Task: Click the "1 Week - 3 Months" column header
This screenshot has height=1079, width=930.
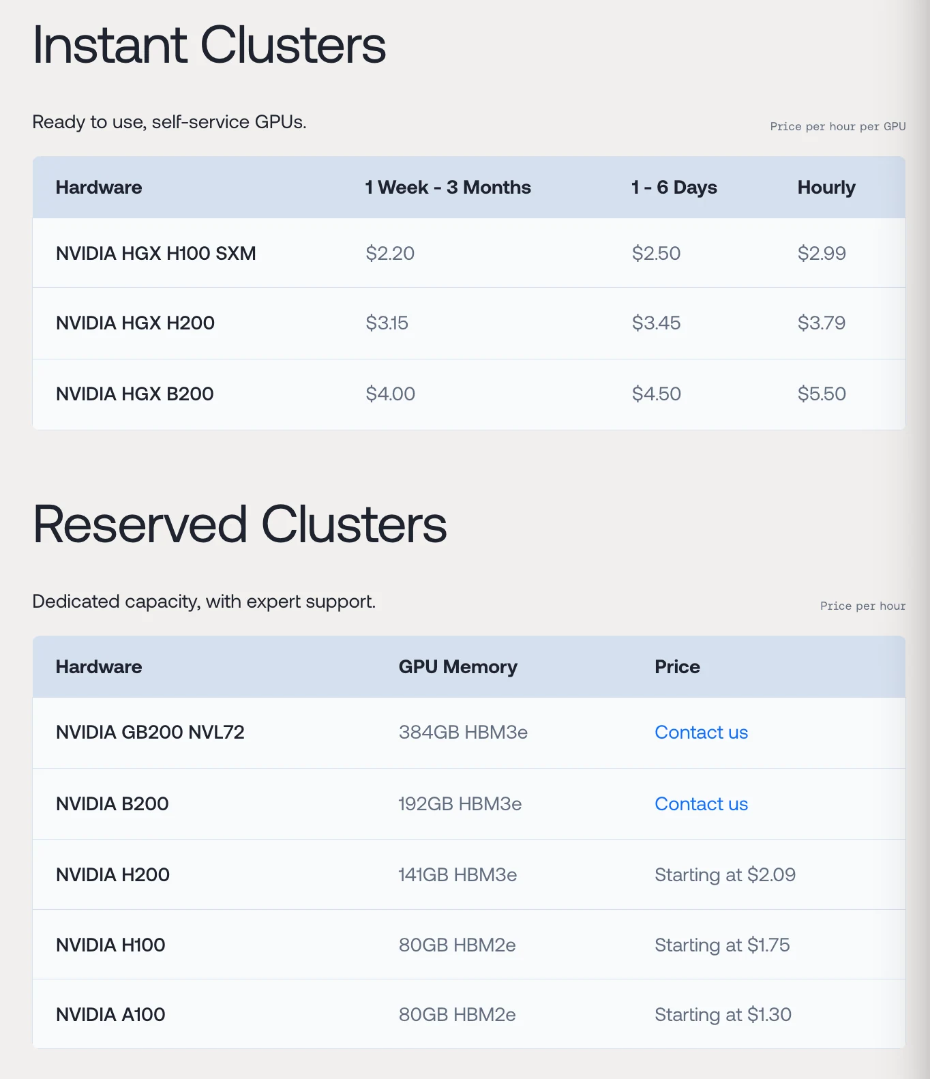Action: [447, 188]
